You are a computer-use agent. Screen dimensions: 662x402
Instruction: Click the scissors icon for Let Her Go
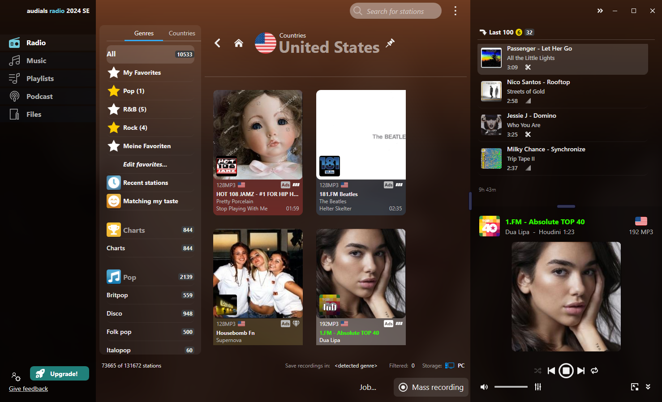tap(528, 68)
